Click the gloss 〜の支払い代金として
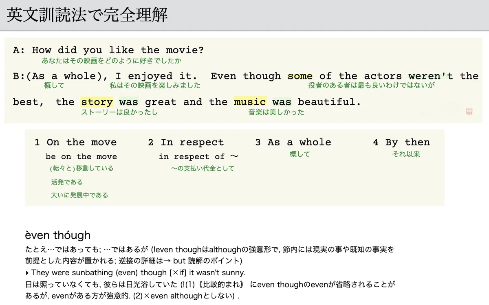Screen dimensions: 489x305 (x=203, y=168)
